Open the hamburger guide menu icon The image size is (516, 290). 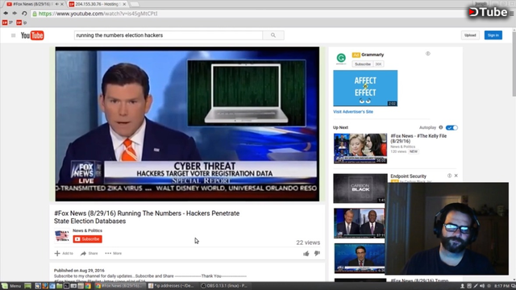coord(13,35)
